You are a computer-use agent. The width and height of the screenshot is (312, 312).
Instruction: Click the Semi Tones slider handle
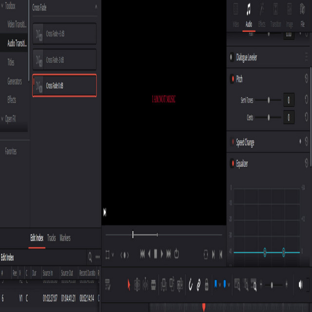[x=269, y=100]
